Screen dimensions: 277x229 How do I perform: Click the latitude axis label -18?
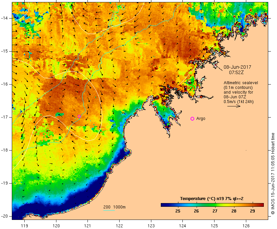pos(4,150)
